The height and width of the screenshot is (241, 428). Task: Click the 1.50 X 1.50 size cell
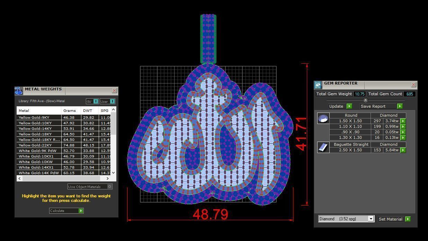pyautogui.click(x=350, y=121)
